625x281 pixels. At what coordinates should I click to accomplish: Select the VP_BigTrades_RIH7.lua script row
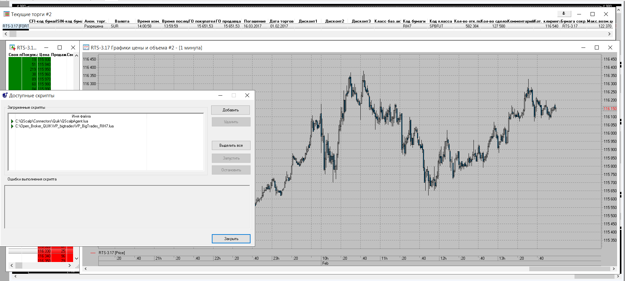[65, 126]
